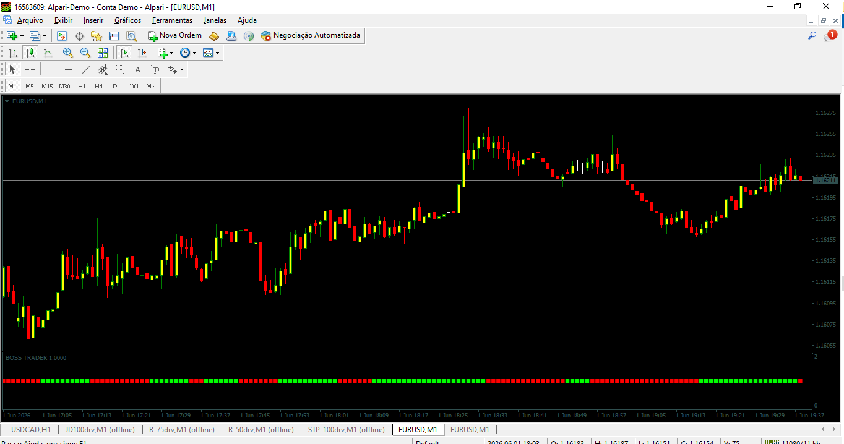Image resolution: width=844 pixels, height=444 pixels.
Task: Switch timeframe to D1
Action: tap(116, 86)
